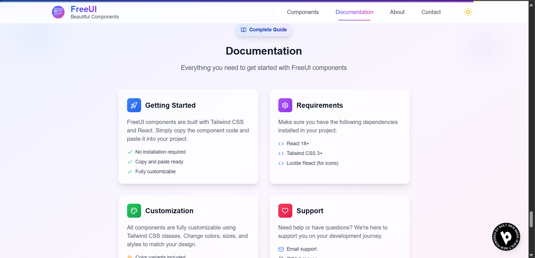Click the FreeUI logo icon
535x258 pixels.
coord(58,12)
